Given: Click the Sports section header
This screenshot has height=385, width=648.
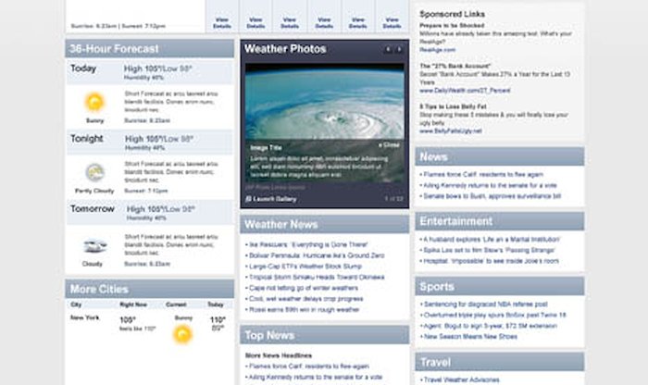Looking at the screenshot, I should pos(500,286).
